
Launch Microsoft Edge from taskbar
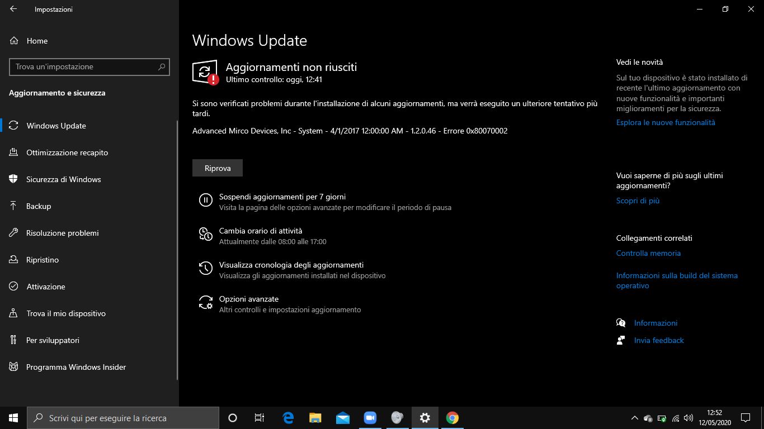click(288, 417)
